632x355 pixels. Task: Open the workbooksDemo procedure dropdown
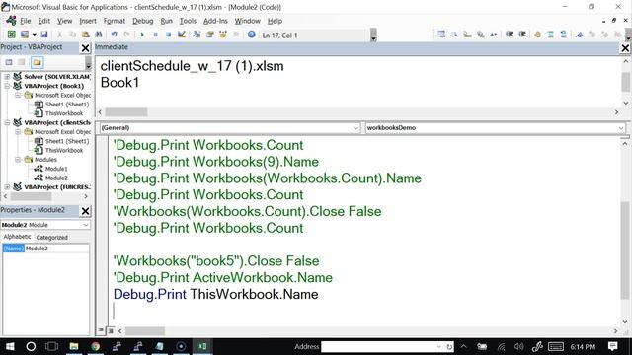[621, 128]
